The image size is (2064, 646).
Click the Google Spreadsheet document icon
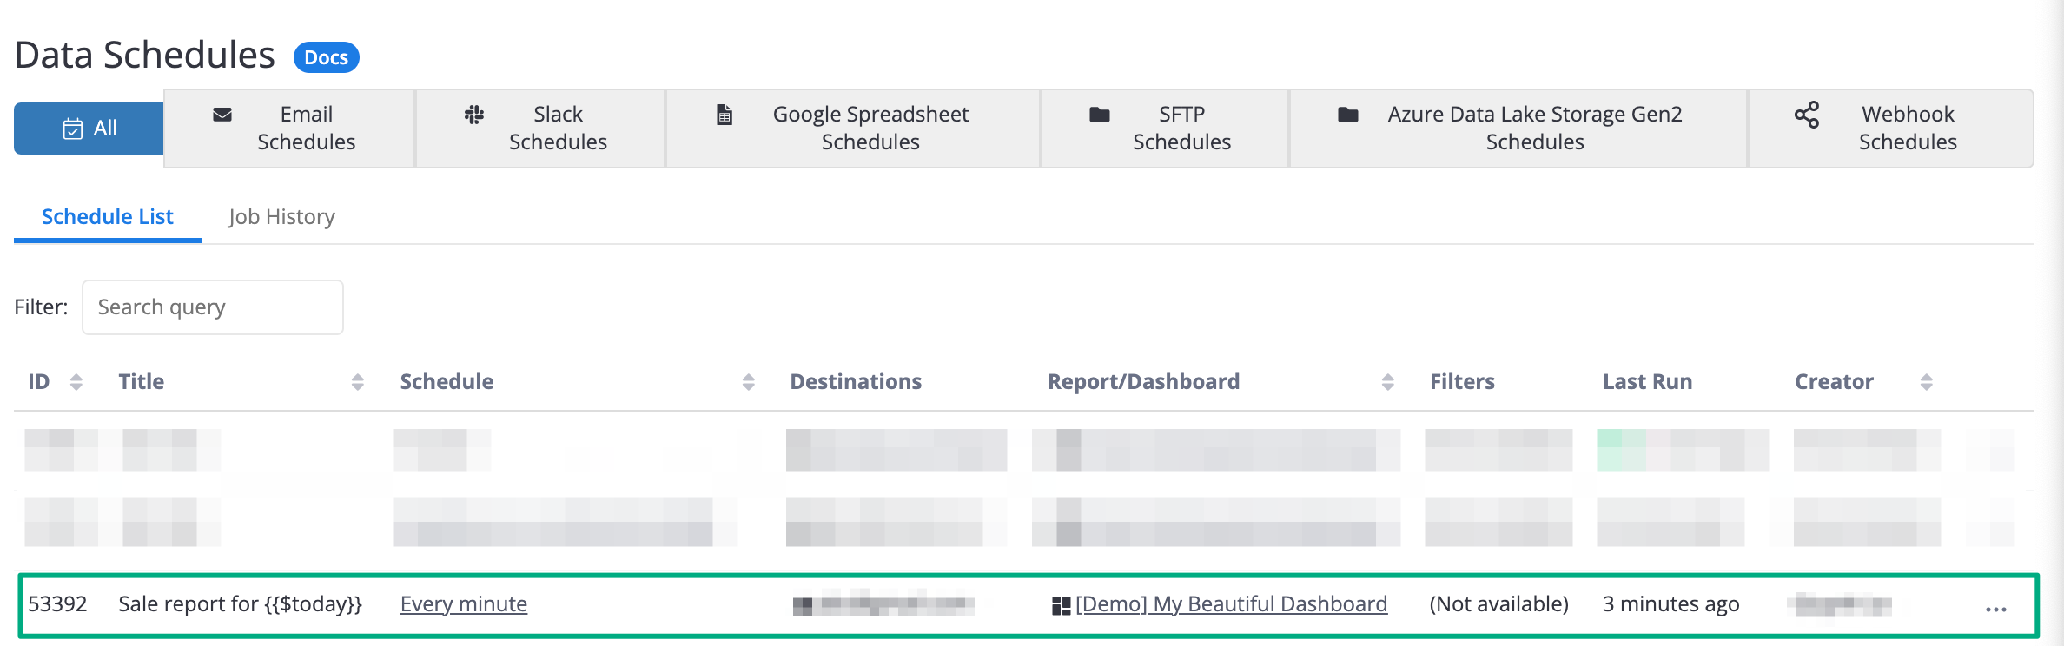pyautogui.click(x=724, y=115)
